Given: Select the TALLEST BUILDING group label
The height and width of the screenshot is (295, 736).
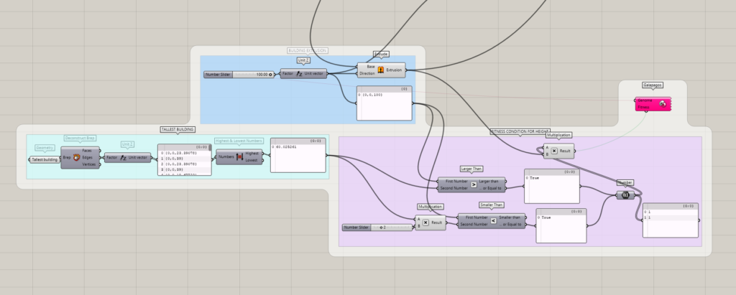Looking at the screenshot, I should (178, 129).
